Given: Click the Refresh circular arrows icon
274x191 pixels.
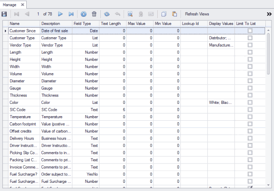Looking at the screenshot, I should [x=107, y=14].
